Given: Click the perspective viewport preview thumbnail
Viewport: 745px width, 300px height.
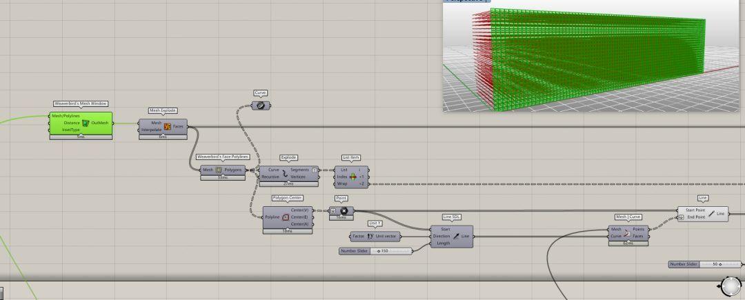Looking at the screenshot, I should point(591,56).
